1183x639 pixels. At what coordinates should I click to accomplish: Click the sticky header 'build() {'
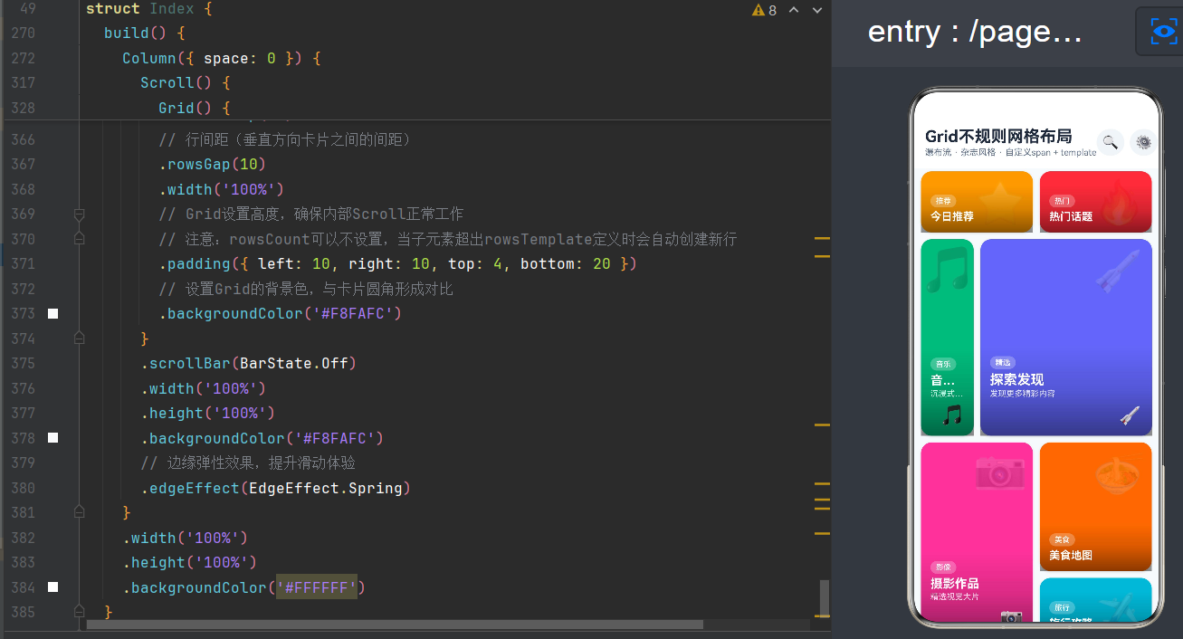coord(145,33)
